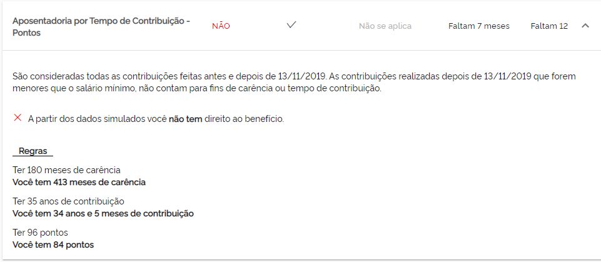Click the gray checkmark icon in header
601x262 pixels.
pyautogui.click(x=291, y=26)
